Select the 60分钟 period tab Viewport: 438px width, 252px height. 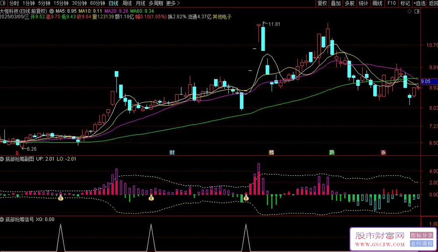pyautogui.click(x=98, y=4)
